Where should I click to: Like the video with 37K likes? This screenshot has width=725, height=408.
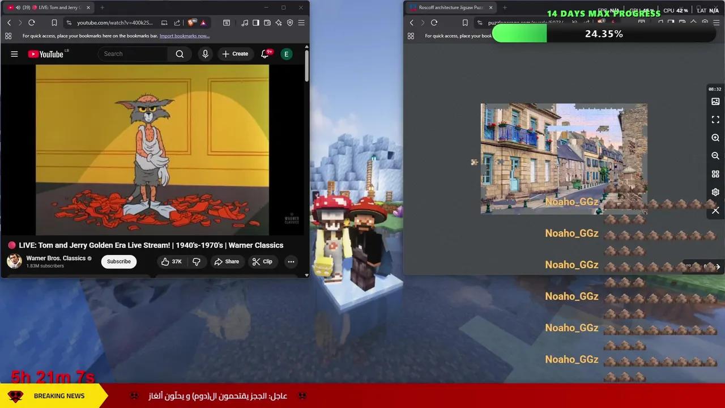click(x=171, y=261)
